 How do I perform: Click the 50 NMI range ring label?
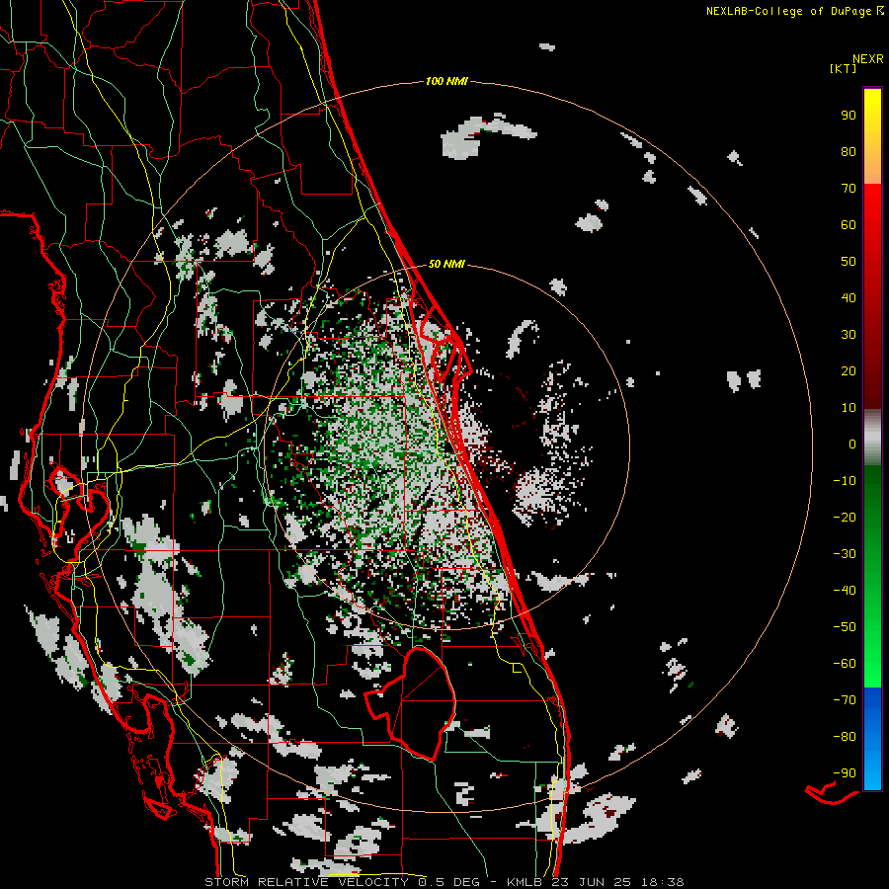pyautogui.click(x=446, y=264)
